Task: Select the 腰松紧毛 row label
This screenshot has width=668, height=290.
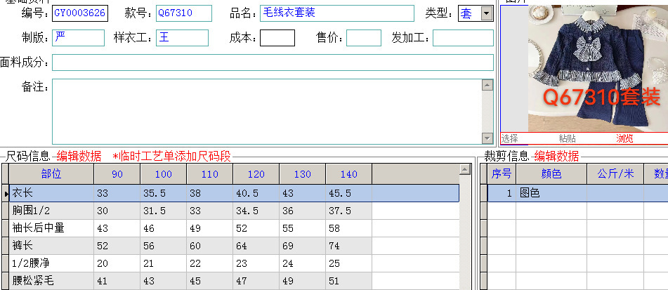Action: click(x=51, y=281)
